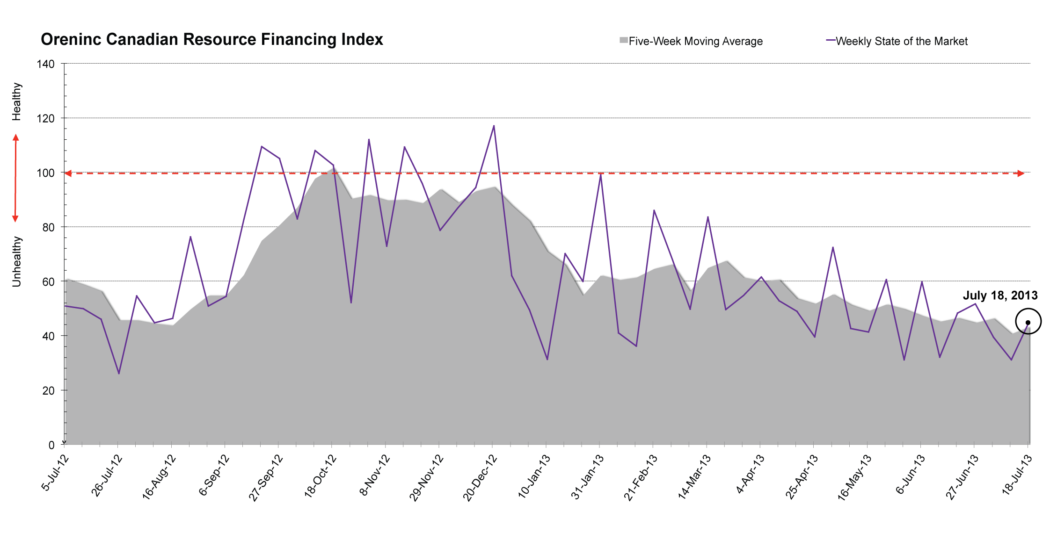Click the Five-Week Moving Average legend label

pos(695,41)
